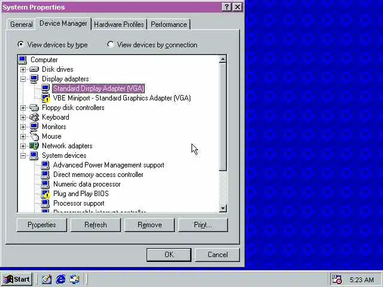Viewport: 383px width, 287px height.
Task: Click the Network adapters label
Action: [67, 146]
